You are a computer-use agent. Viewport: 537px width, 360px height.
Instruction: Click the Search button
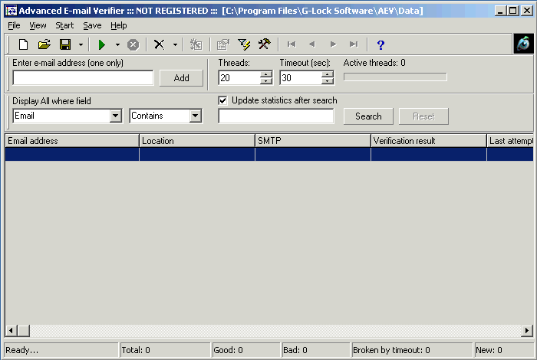368,116
